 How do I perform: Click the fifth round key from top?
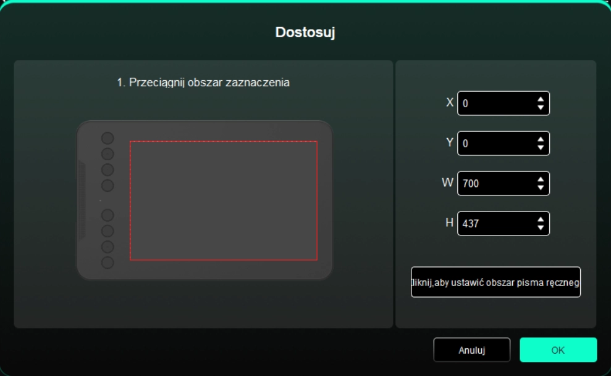(108, 215)
